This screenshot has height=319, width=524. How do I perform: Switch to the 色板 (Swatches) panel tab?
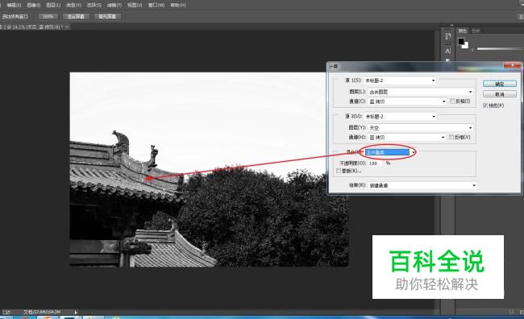(x=476, y=31)
